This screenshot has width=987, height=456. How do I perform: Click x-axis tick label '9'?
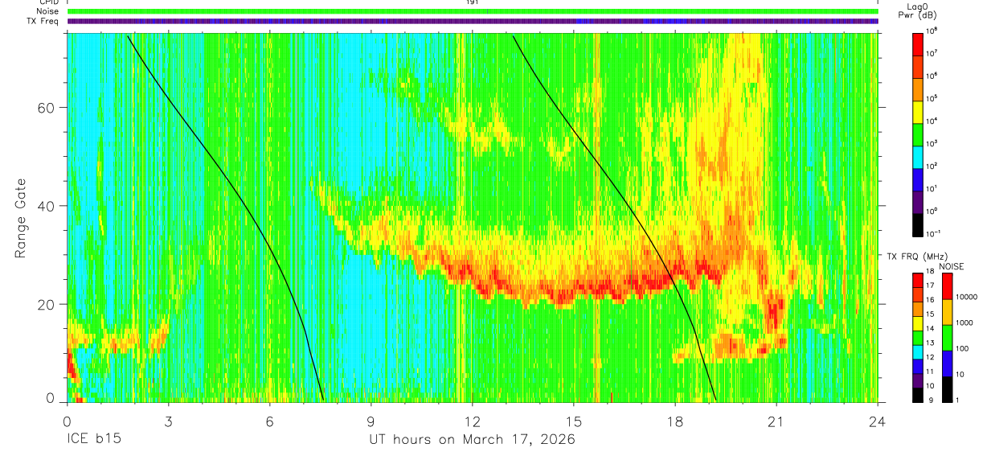click(371, 421)
